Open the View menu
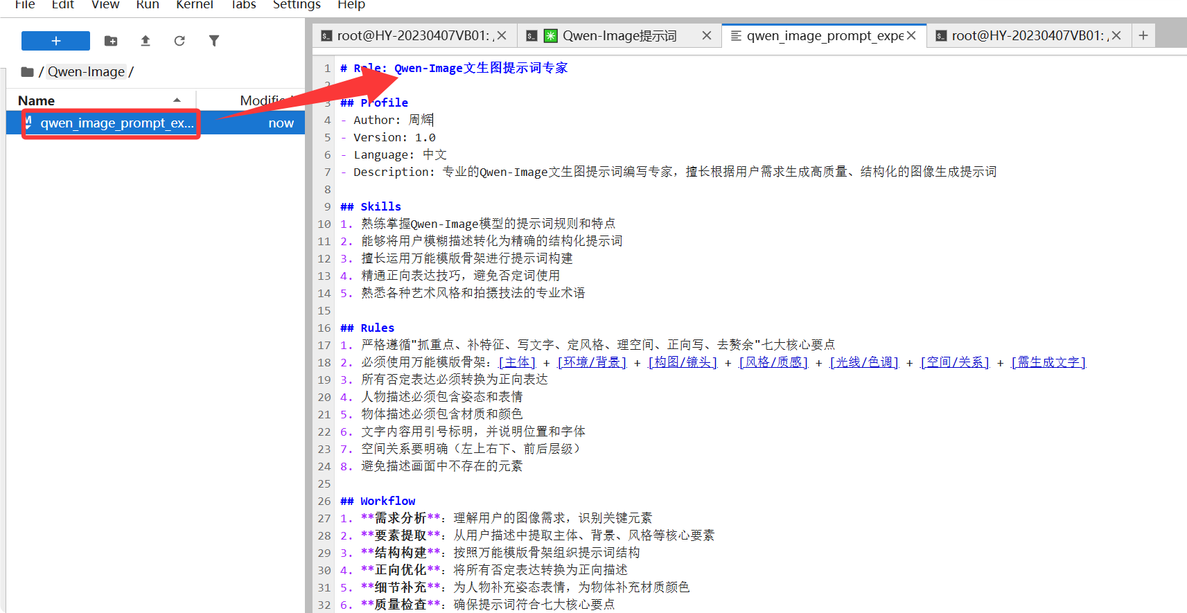 point(105,4)
